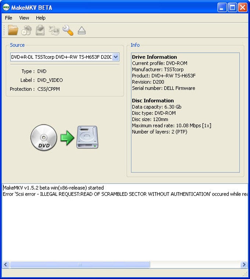Screen dimensions: 250x279
Task: Click 'Number of layers: 2 (PTP)' line
Action: (160, 132)
